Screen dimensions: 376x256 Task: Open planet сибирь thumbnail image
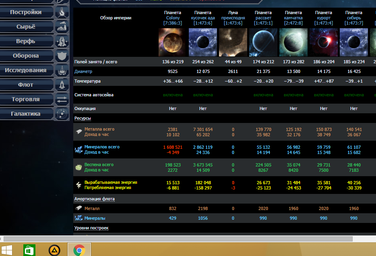coord(354,42)
